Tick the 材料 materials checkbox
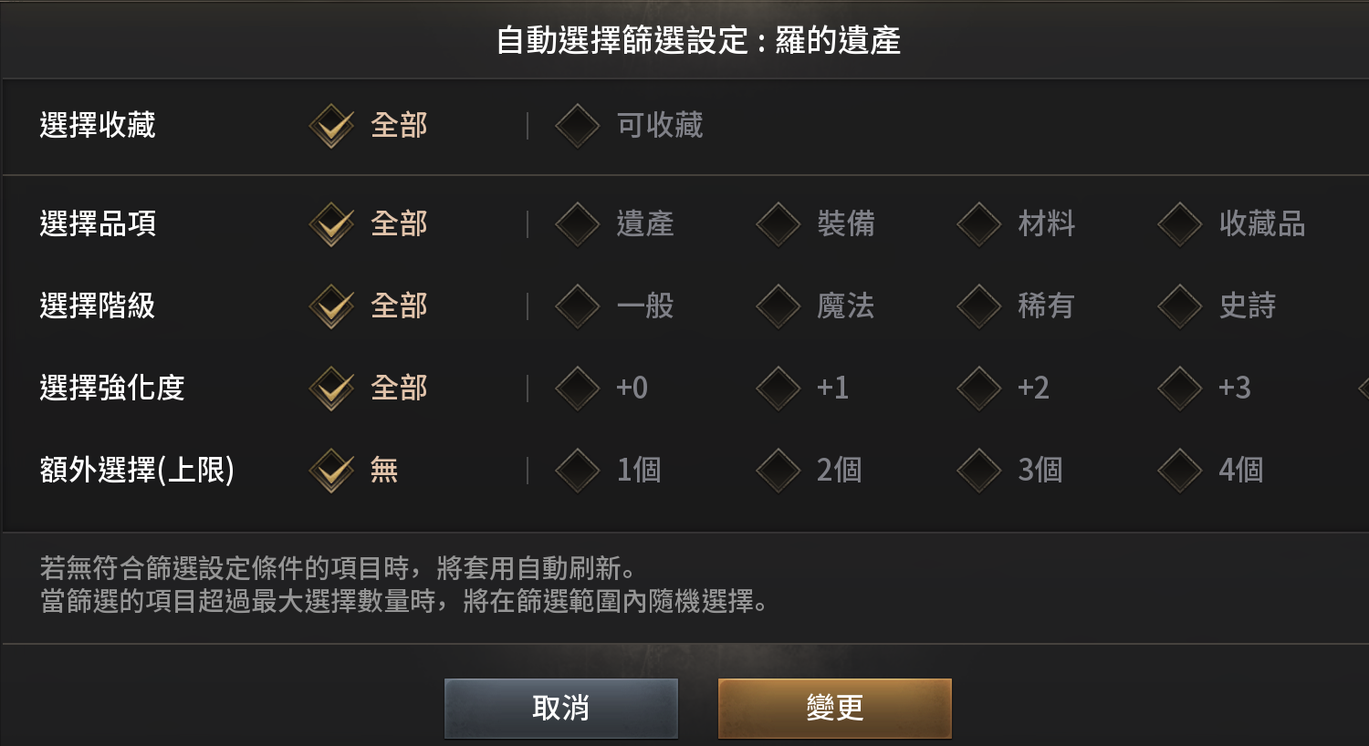The width and height of the screenshot is (1369, 746). click(x=979, y=224)
